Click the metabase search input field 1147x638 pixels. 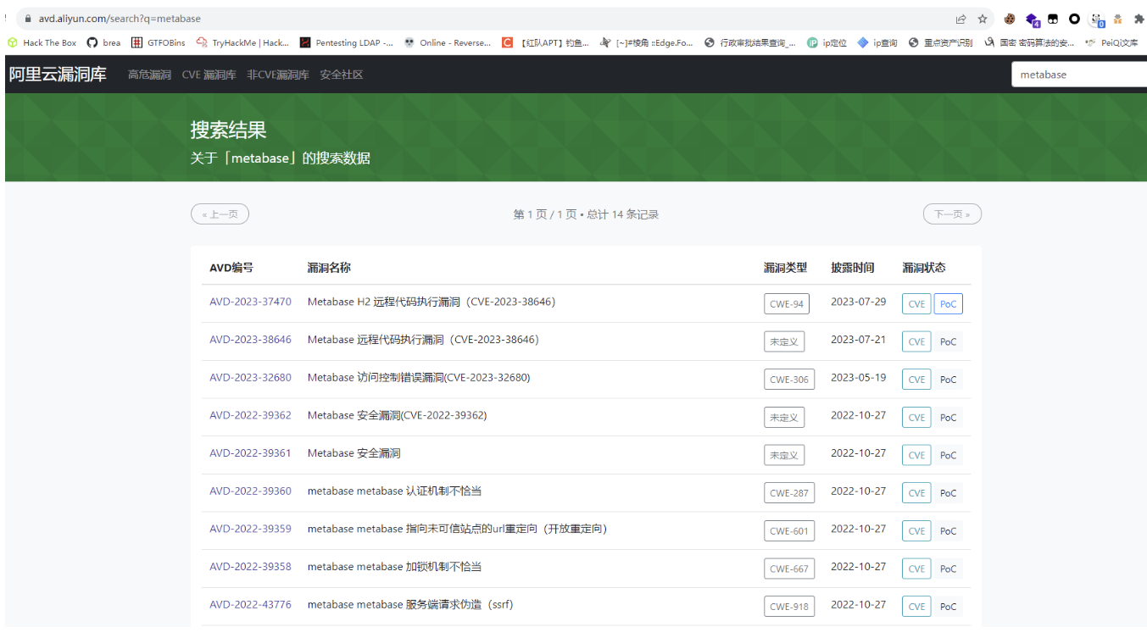(1079, 75)
